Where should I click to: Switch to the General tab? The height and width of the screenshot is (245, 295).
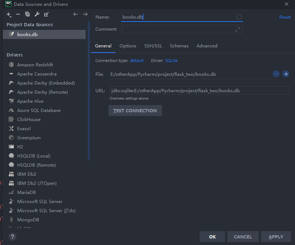[x=103, y=46]
